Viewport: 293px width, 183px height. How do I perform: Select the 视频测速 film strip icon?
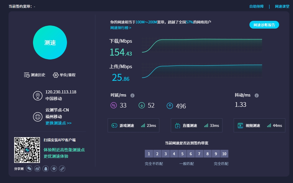[x=241, y=125]
